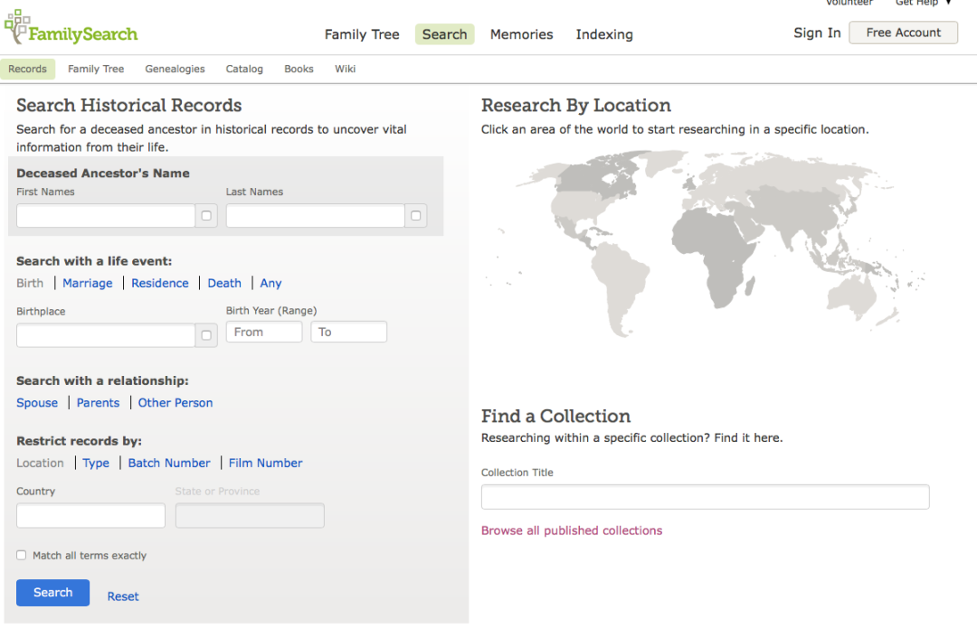Toggle exact match for Last Names
This screenshot has width=977, height=638.
click(x=415, y=216)
